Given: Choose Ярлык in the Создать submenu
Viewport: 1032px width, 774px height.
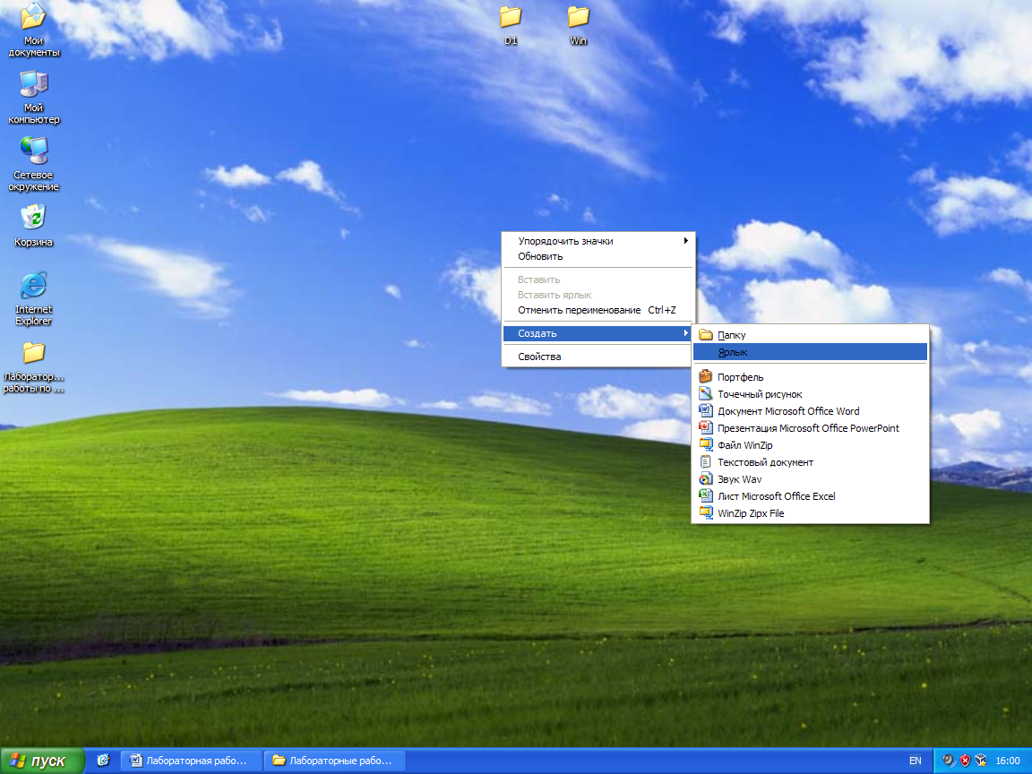Looking at the screenshot, I should (x=810, y=352).
